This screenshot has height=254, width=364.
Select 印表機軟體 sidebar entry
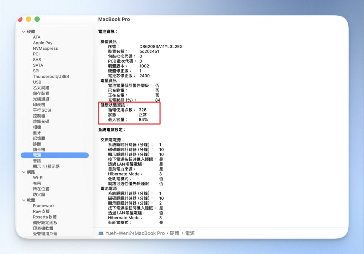click(x=43, y=228)
